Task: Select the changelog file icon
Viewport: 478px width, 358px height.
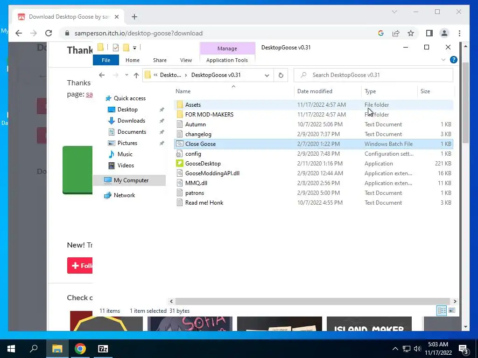Action: 180,134
